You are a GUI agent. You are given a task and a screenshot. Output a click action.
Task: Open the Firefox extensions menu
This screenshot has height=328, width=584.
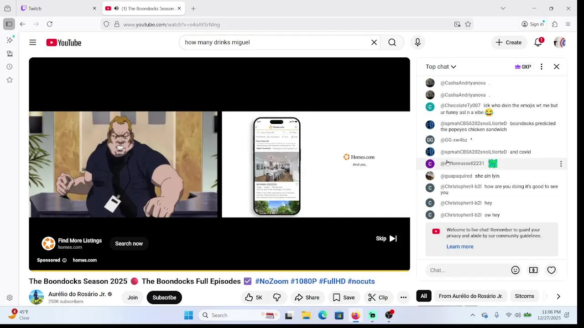point(555,24)
